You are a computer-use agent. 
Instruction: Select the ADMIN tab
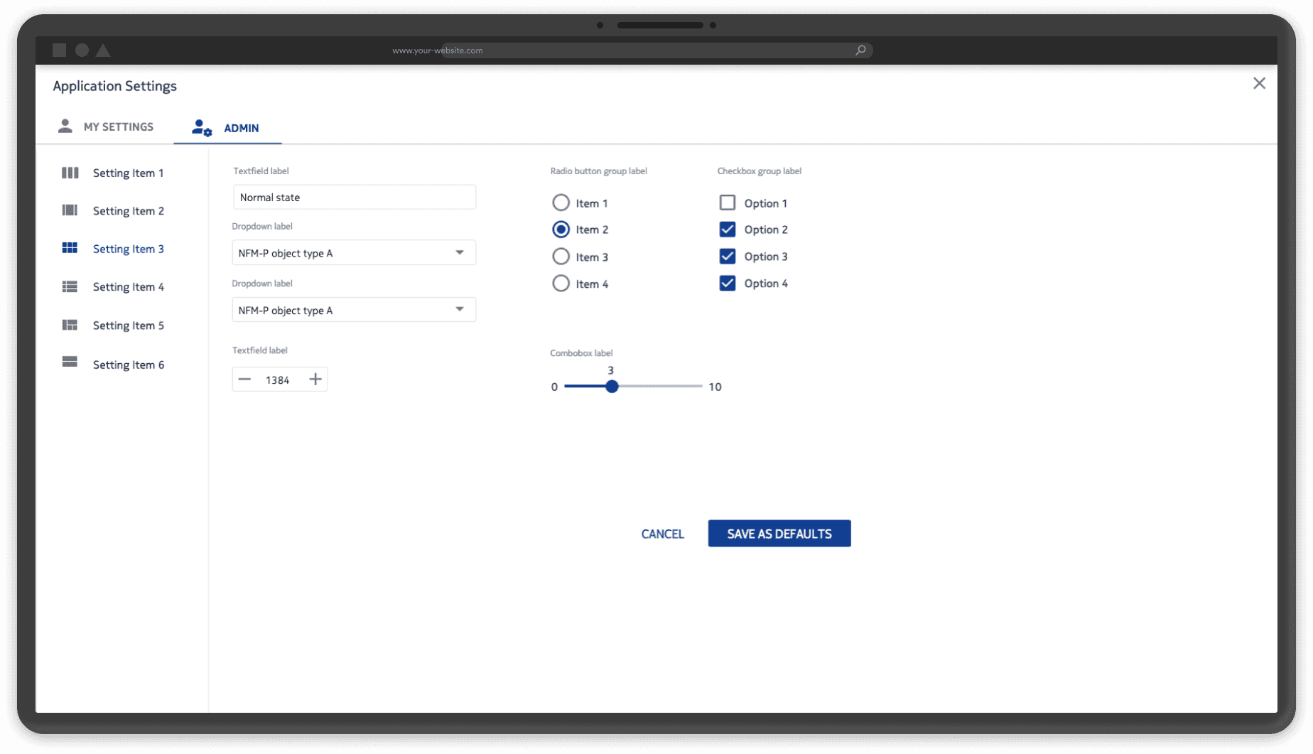pyautogui.click(x=242, y=128)
